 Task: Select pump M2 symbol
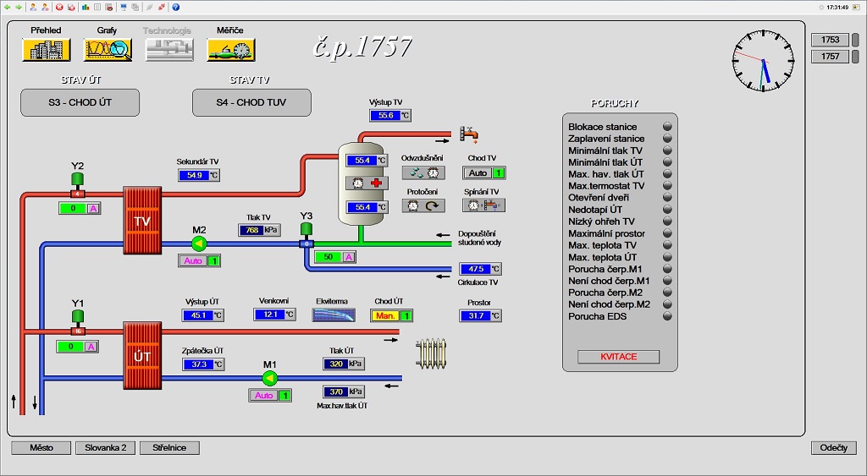(199, 243)
